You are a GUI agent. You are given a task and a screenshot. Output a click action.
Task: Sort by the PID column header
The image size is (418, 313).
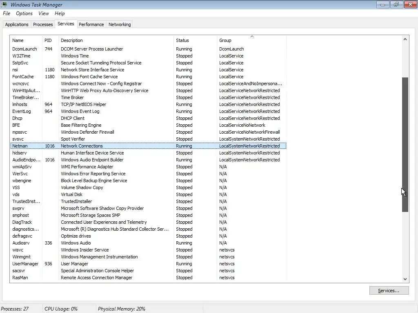coord(50,40)
